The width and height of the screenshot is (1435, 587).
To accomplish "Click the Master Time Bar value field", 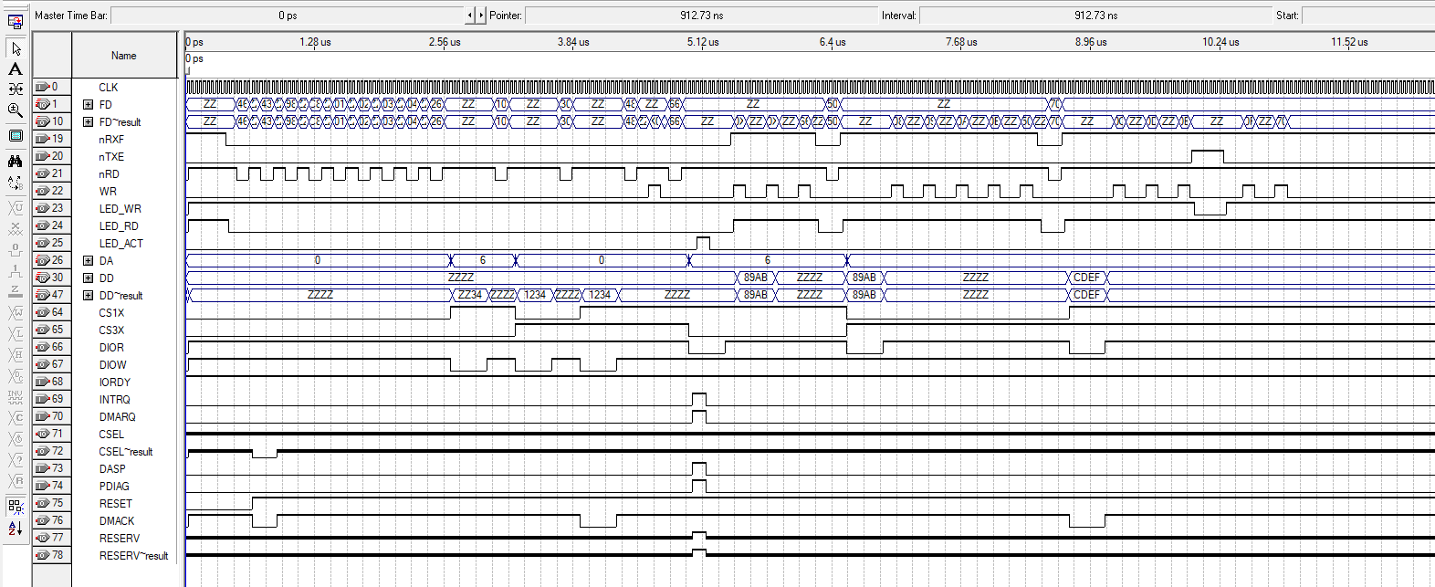I will click(288, 15).
